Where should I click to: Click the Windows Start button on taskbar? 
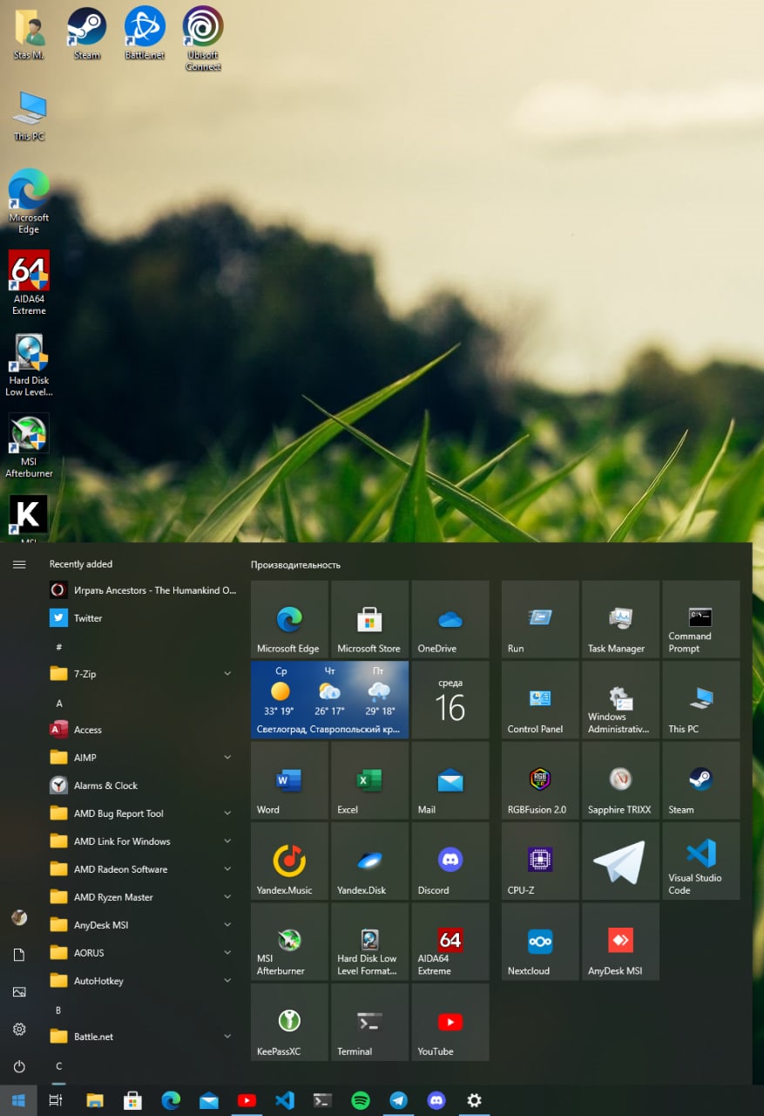pos(18,1100)
